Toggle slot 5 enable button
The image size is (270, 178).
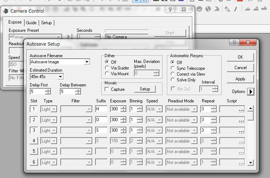pos(34,151)
